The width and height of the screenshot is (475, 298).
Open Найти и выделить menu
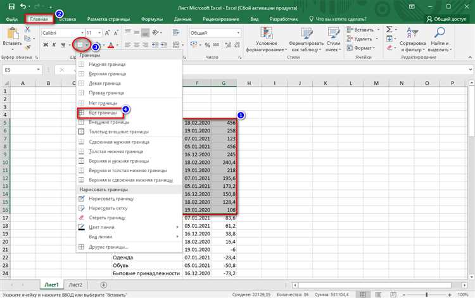pyautogui.click(x=440, y=39)
